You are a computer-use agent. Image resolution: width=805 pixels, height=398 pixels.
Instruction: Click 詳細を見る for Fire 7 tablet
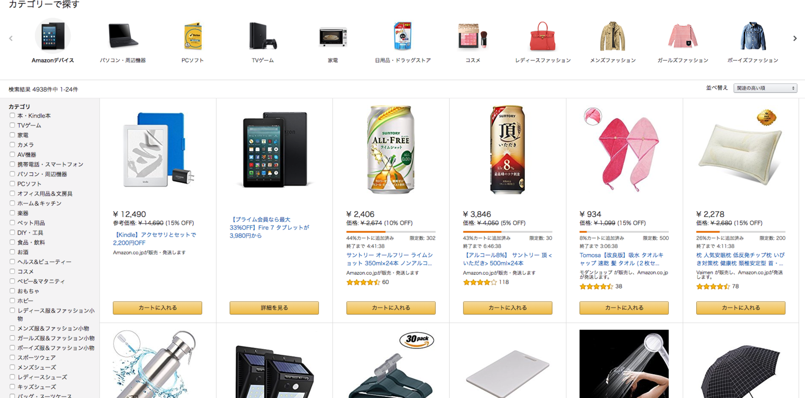pyautogui.click(x=274, y=308)
